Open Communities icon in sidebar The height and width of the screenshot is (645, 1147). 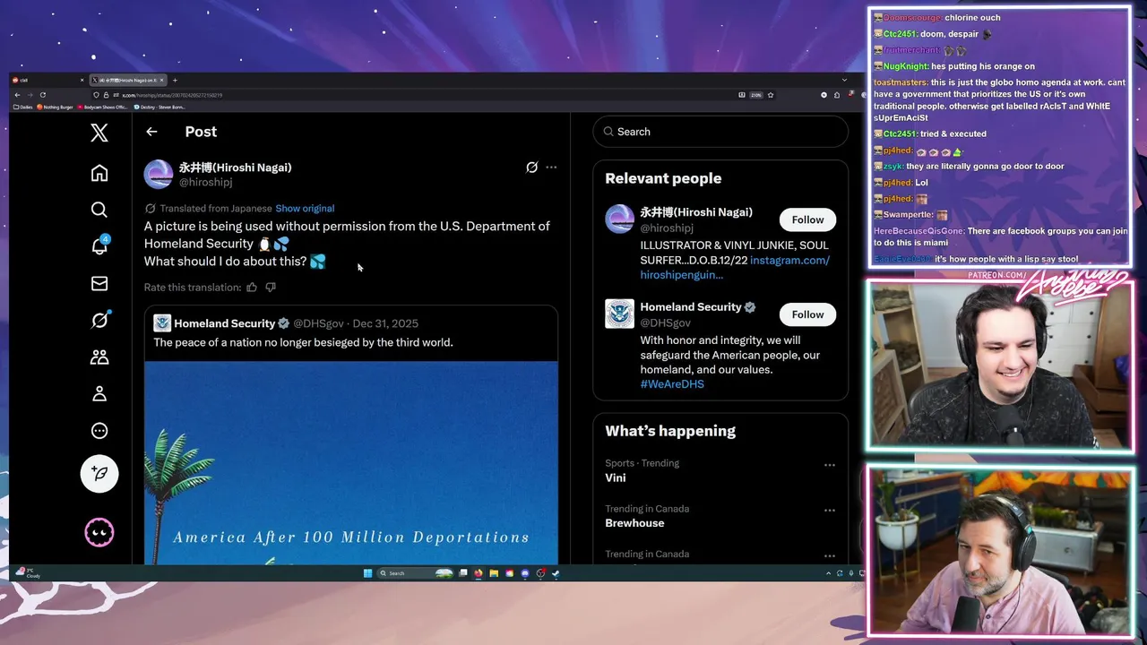point(99,357)
